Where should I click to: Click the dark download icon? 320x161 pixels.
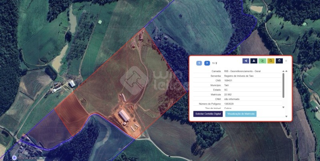click(254, 61)
